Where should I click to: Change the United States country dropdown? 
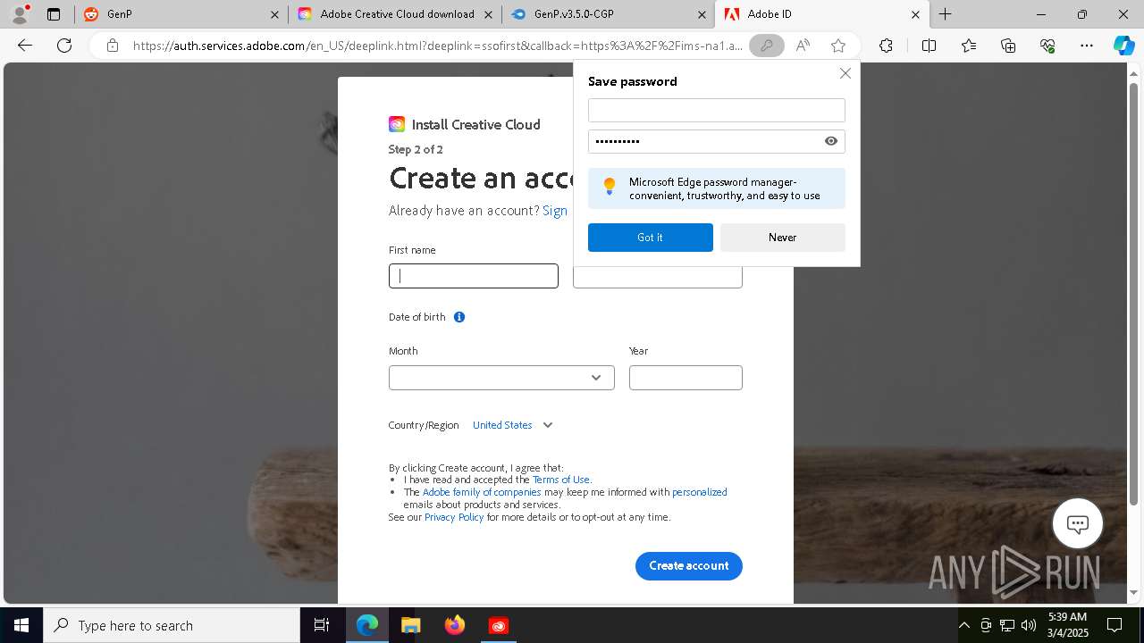pyautogui.click(x=513, y=425)
